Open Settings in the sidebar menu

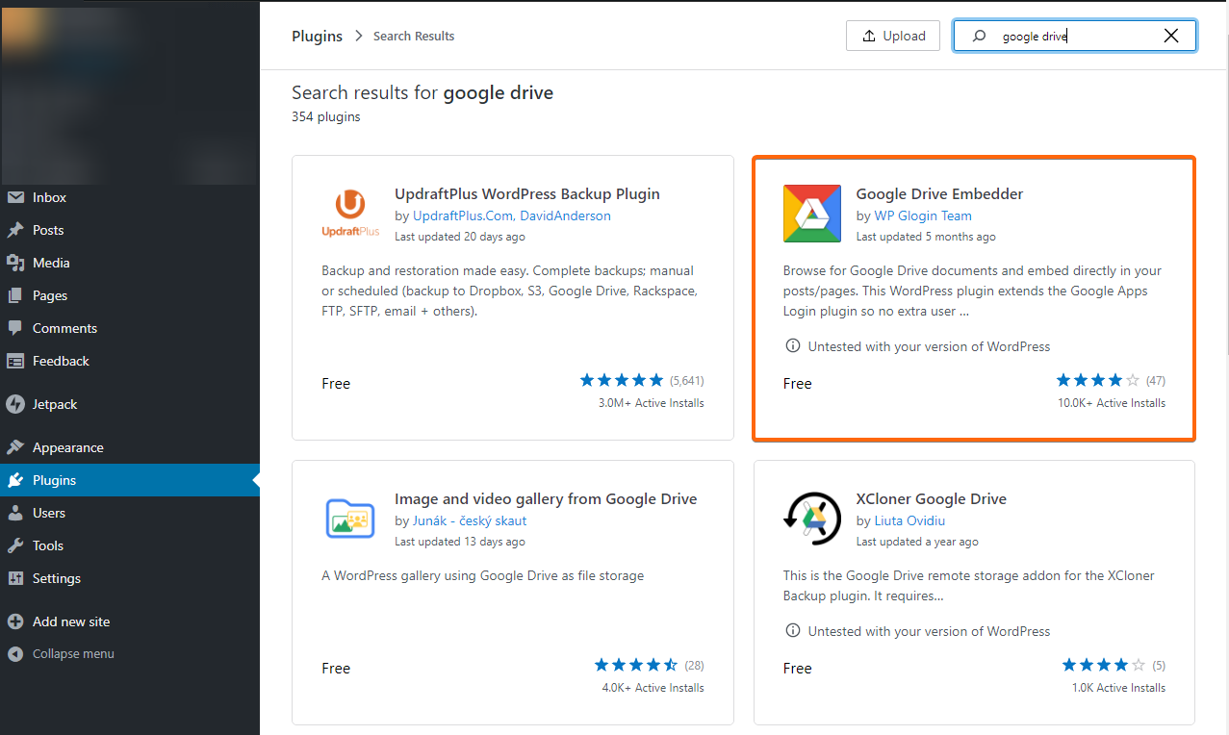coord(130,578)
